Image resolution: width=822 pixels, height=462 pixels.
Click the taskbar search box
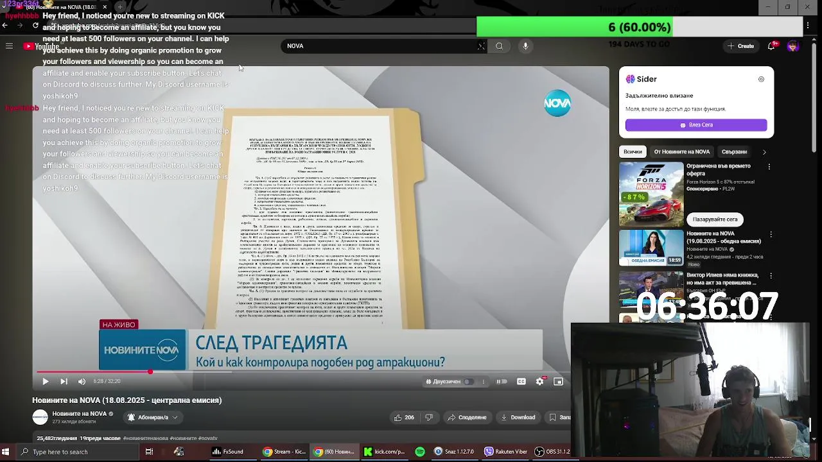coord(77,452)
